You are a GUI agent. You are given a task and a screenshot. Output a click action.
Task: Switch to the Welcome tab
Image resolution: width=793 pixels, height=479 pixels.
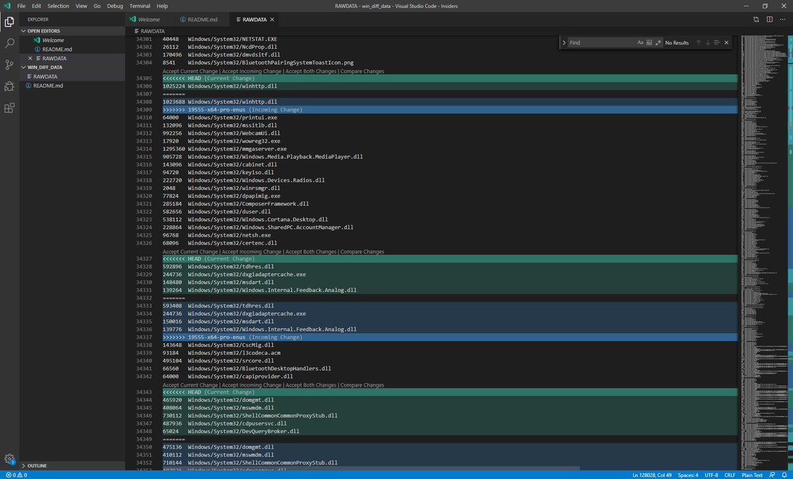click(150, 20)
